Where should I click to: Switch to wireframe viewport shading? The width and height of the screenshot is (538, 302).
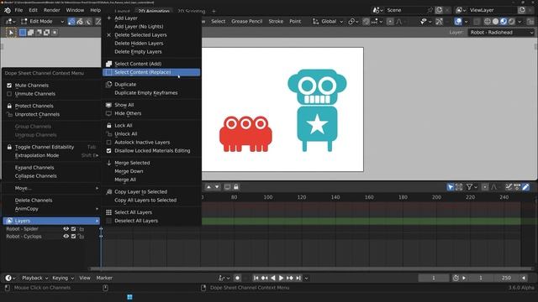tap(487, 21)
